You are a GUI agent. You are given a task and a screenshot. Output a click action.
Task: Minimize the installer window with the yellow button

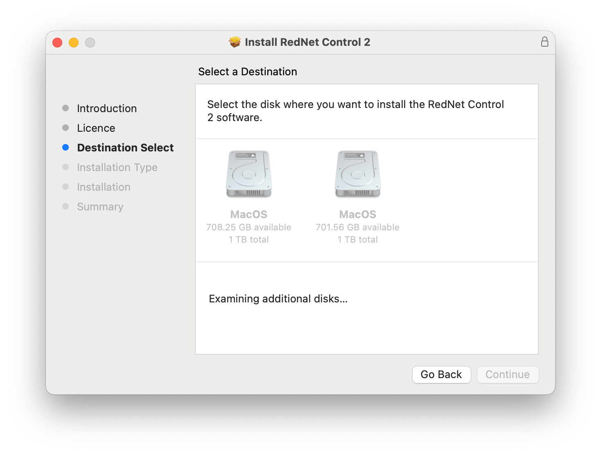74,43
